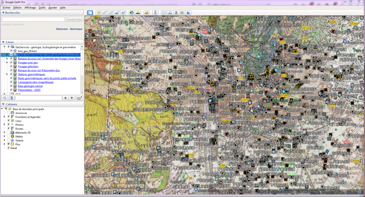Open the Historique link

coord(76,29)
